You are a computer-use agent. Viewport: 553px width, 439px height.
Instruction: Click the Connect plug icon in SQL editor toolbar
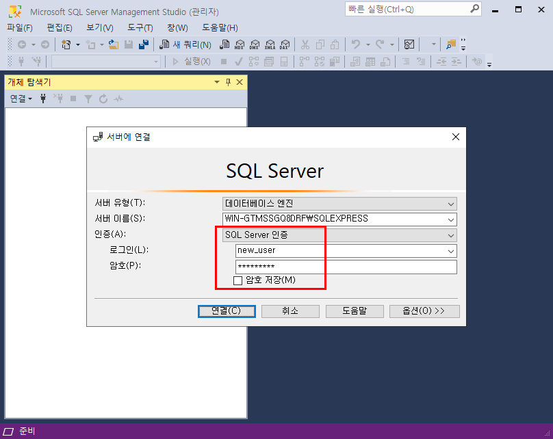point(21,62)
